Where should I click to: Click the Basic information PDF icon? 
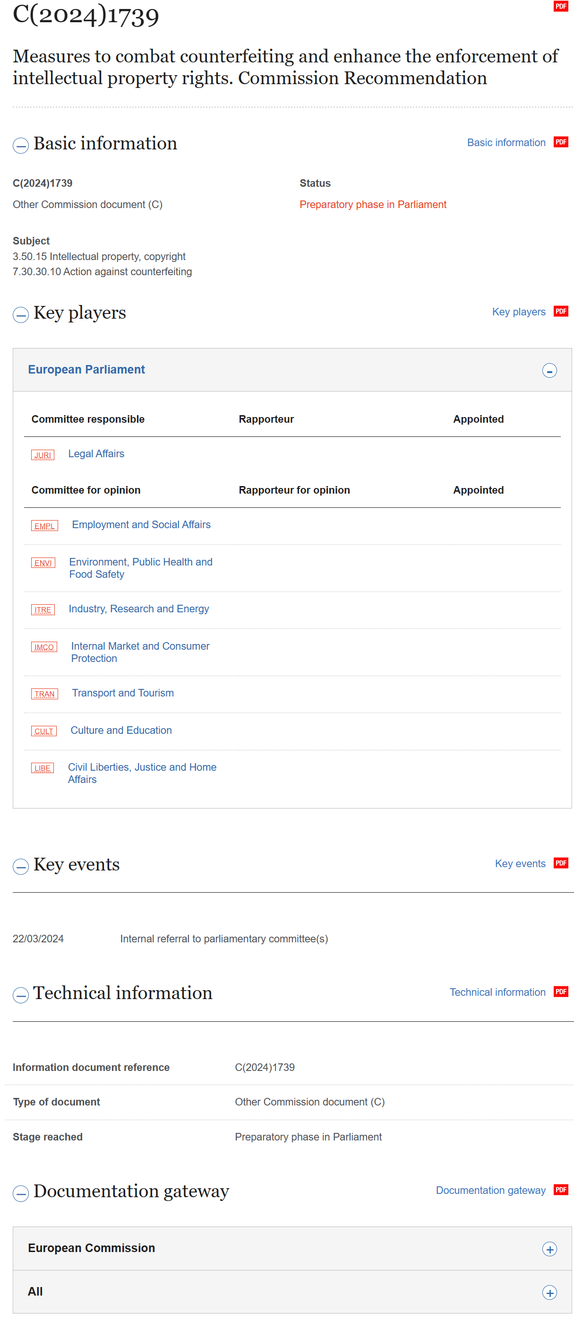coord(560,142)
